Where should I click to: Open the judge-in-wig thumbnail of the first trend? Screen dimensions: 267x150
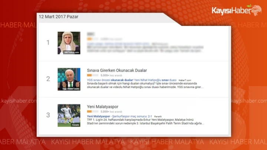[69, 43]
